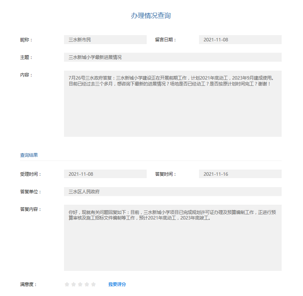This screenshot has width=303, height=296.
Task: Select the 留言日期 field showing 2021-11-08
Action: (240, 40)
